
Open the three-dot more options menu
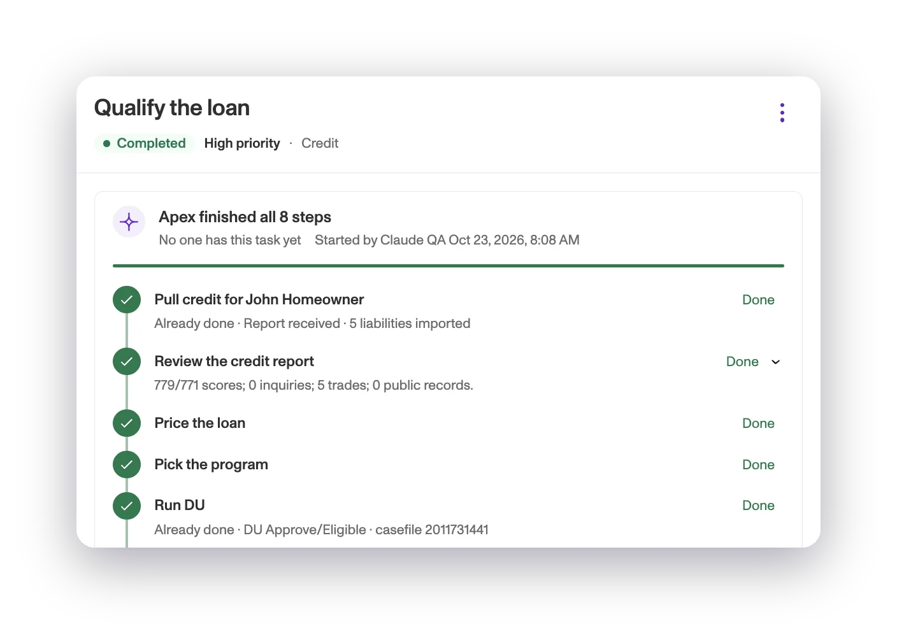[x=782, y=113]
